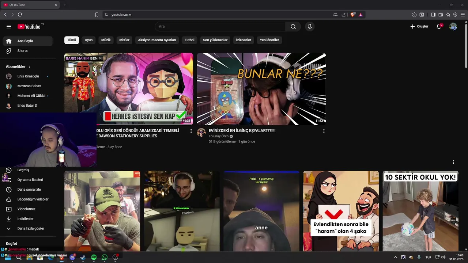Open browser extensions puzzle icon

414,15
